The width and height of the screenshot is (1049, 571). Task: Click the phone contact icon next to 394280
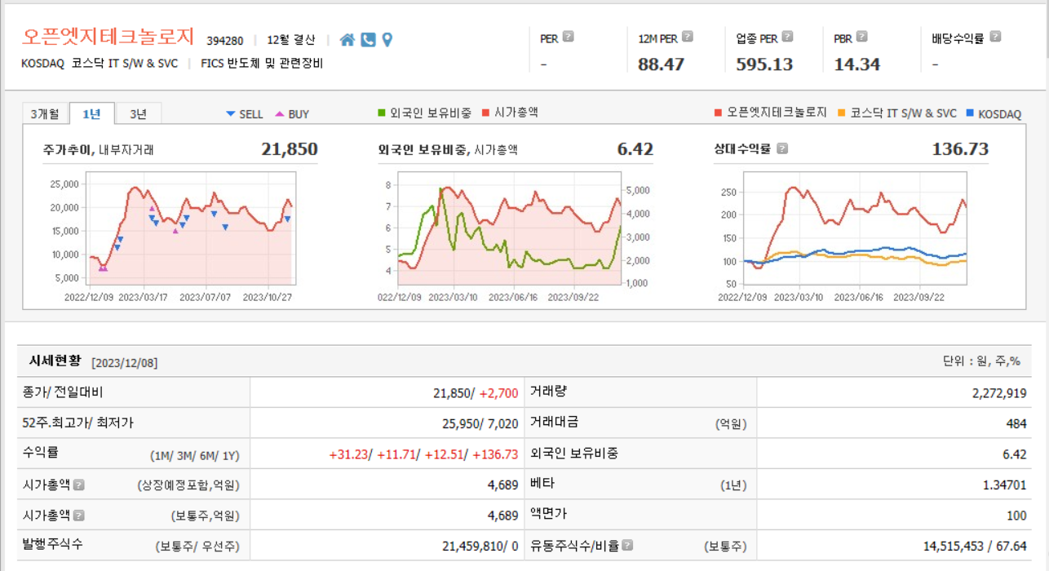click(368, 39)
